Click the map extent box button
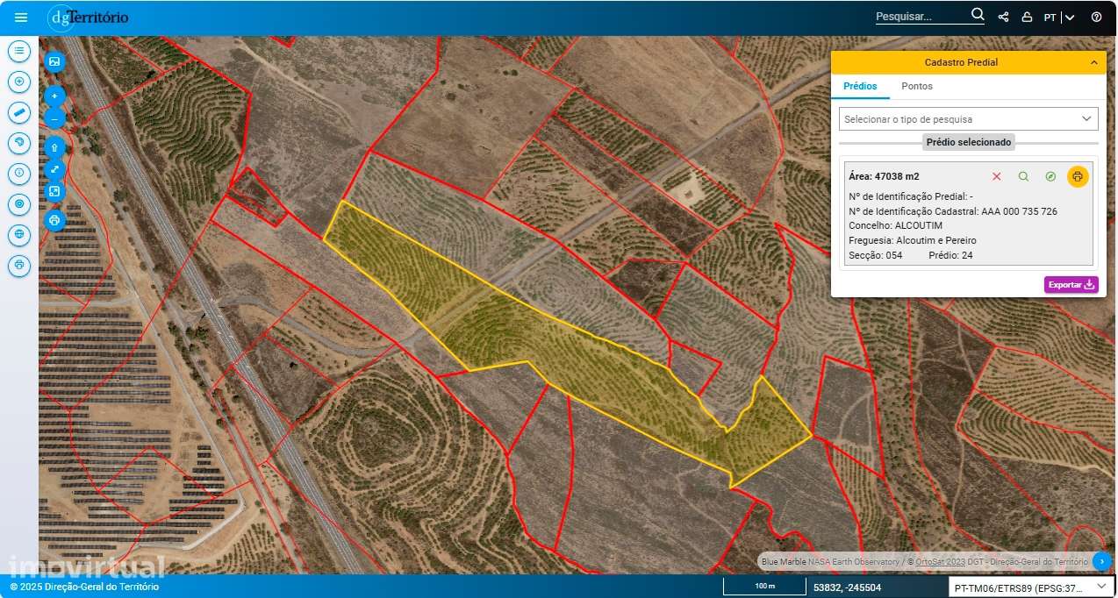 54,191
